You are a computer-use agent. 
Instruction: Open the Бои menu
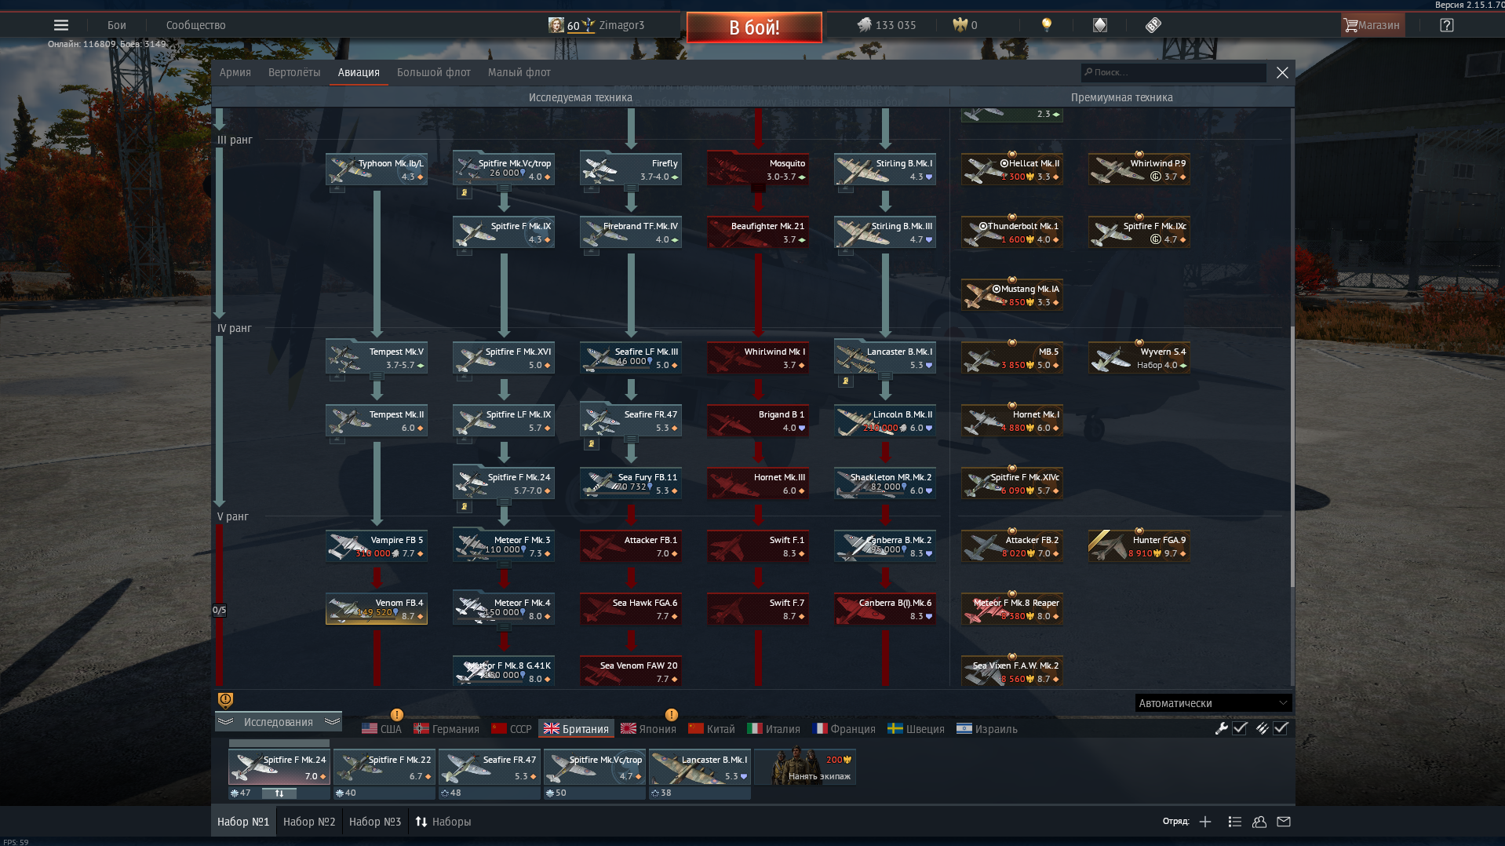click(117, 25)
